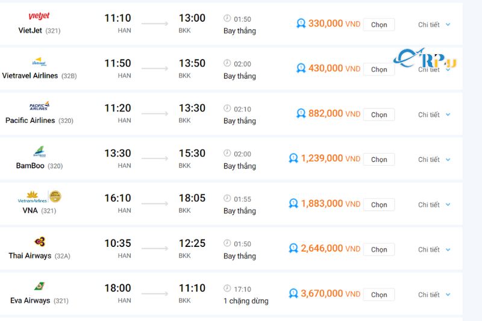
Task: Click the clock icon next to 17:10 duration
Action: (227, 288)
